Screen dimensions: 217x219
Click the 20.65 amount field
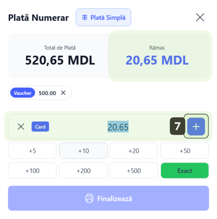coord(118,127)
